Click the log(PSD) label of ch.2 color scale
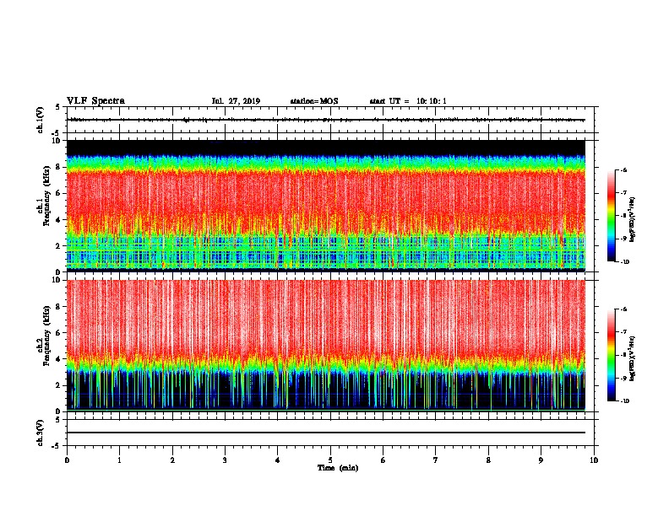This screenshot has height=516, width=669. (632, 359)
